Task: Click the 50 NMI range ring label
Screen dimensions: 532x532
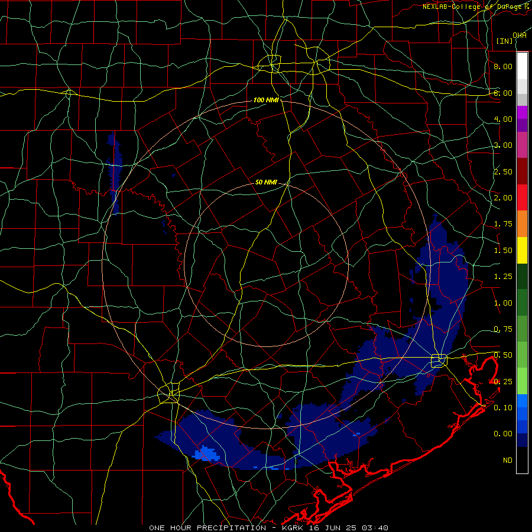Action: 266,182
